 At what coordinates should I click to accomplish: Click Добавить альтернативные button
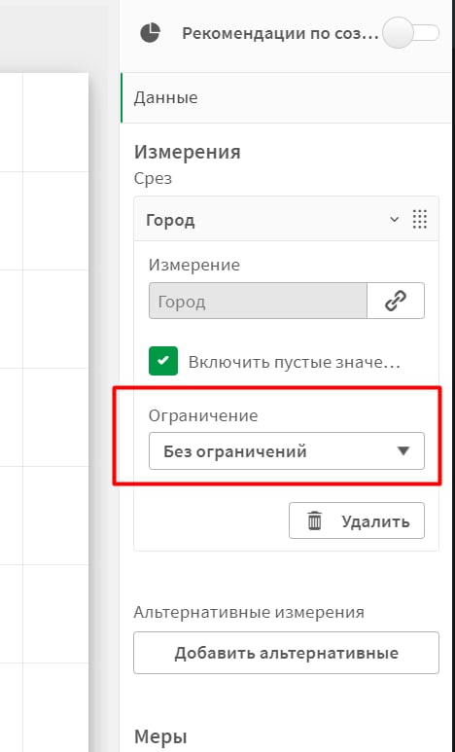286,653
